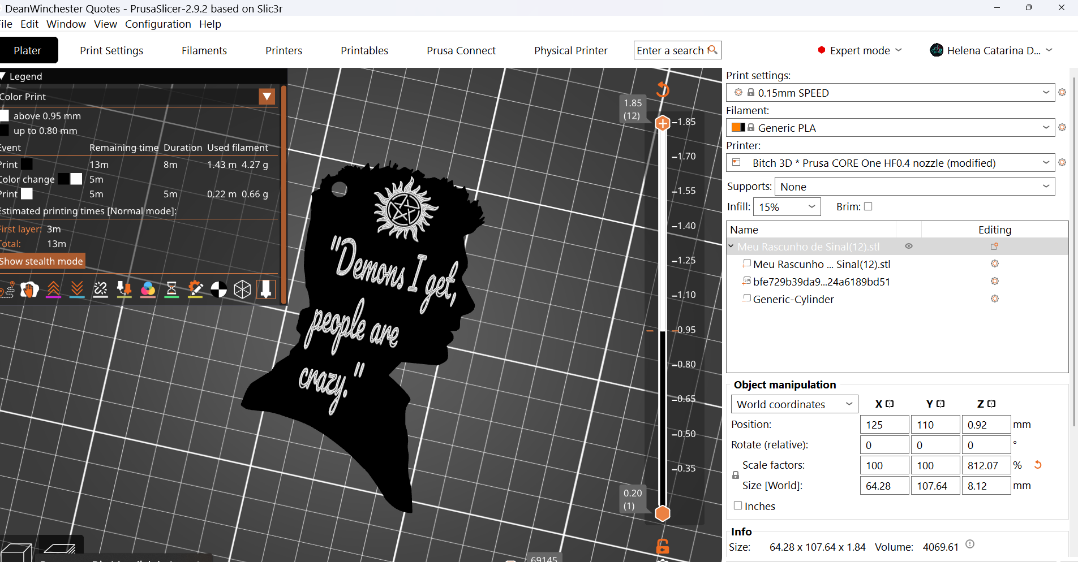The image size is (1078, 562).
Task: Toggle custom G-code gear-and-pencil icon
Action: [x=195, y=290]
